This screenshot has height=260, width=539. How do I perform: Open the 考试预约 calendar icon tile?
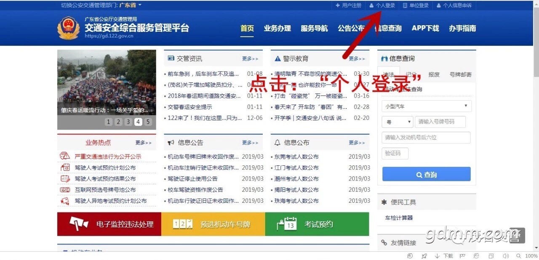[x=287, y=224]
